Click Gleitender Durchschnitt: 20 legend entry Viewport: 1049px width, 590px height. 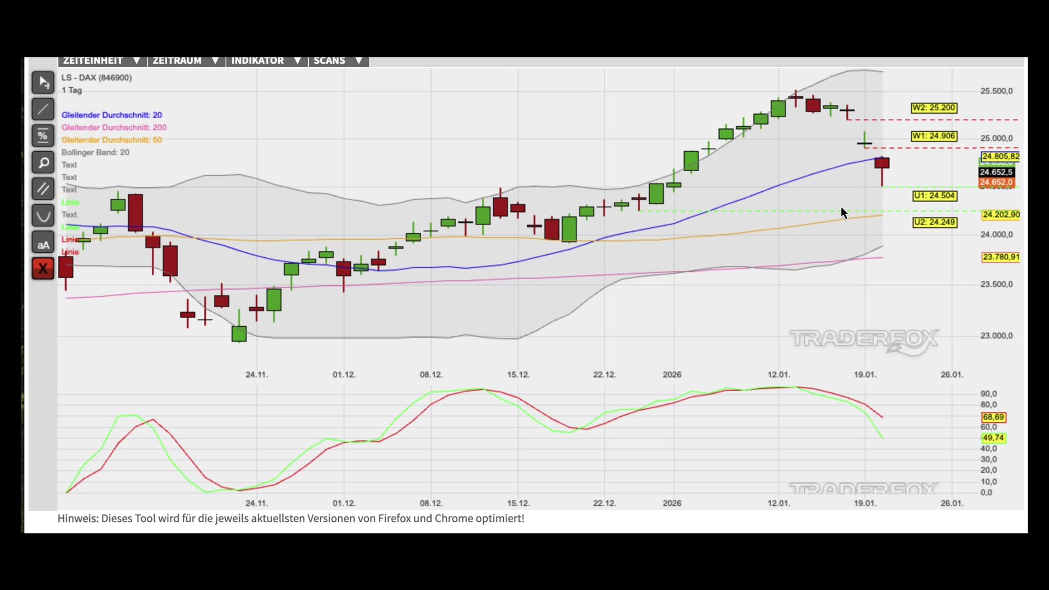111,115
